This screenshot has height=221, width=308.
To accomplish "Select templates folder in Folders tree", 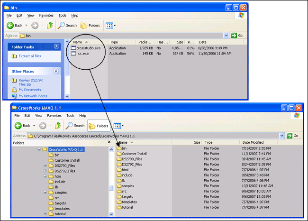I will pos(59,208).
